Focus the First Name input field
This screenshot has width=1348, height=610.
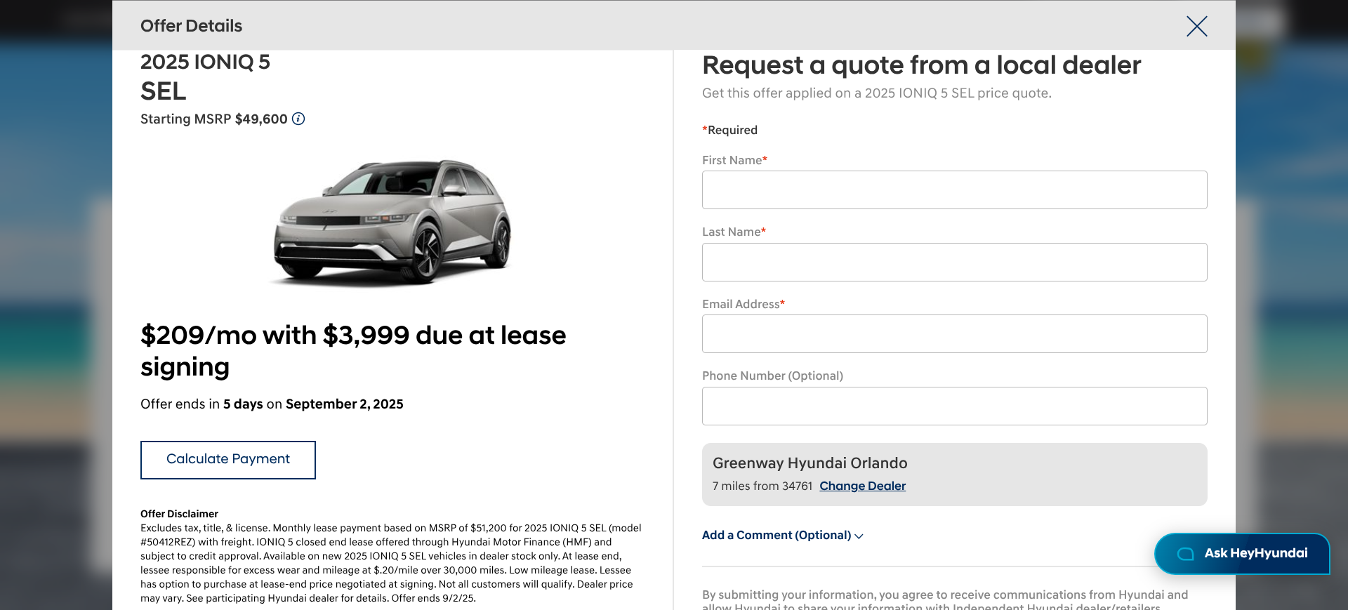tap(954, 190)
